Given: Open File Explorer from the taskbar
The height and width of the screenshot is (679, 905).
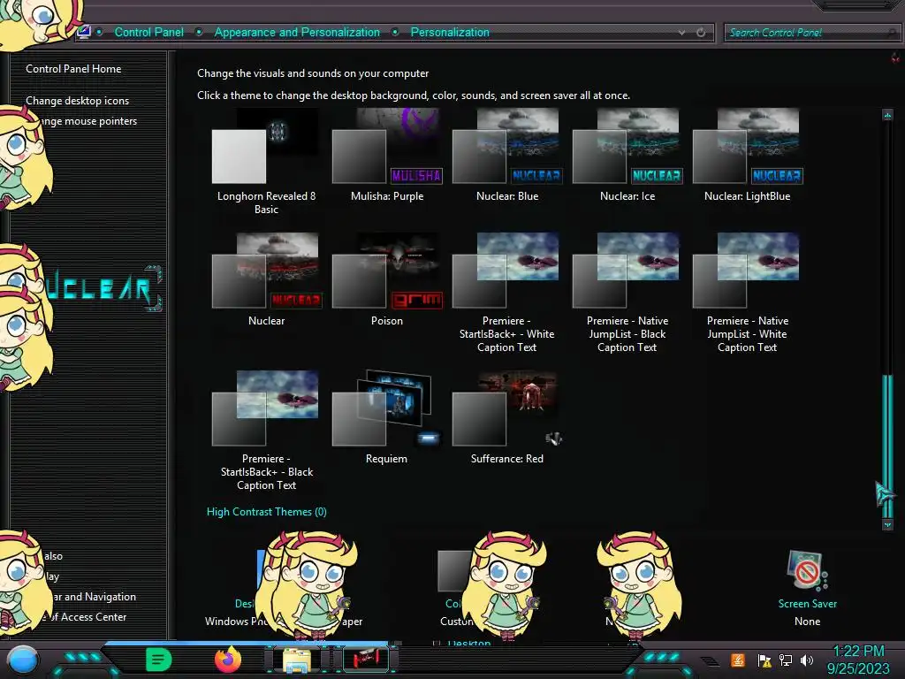Looking at the screenshot, I should click(x=297, y=660).
